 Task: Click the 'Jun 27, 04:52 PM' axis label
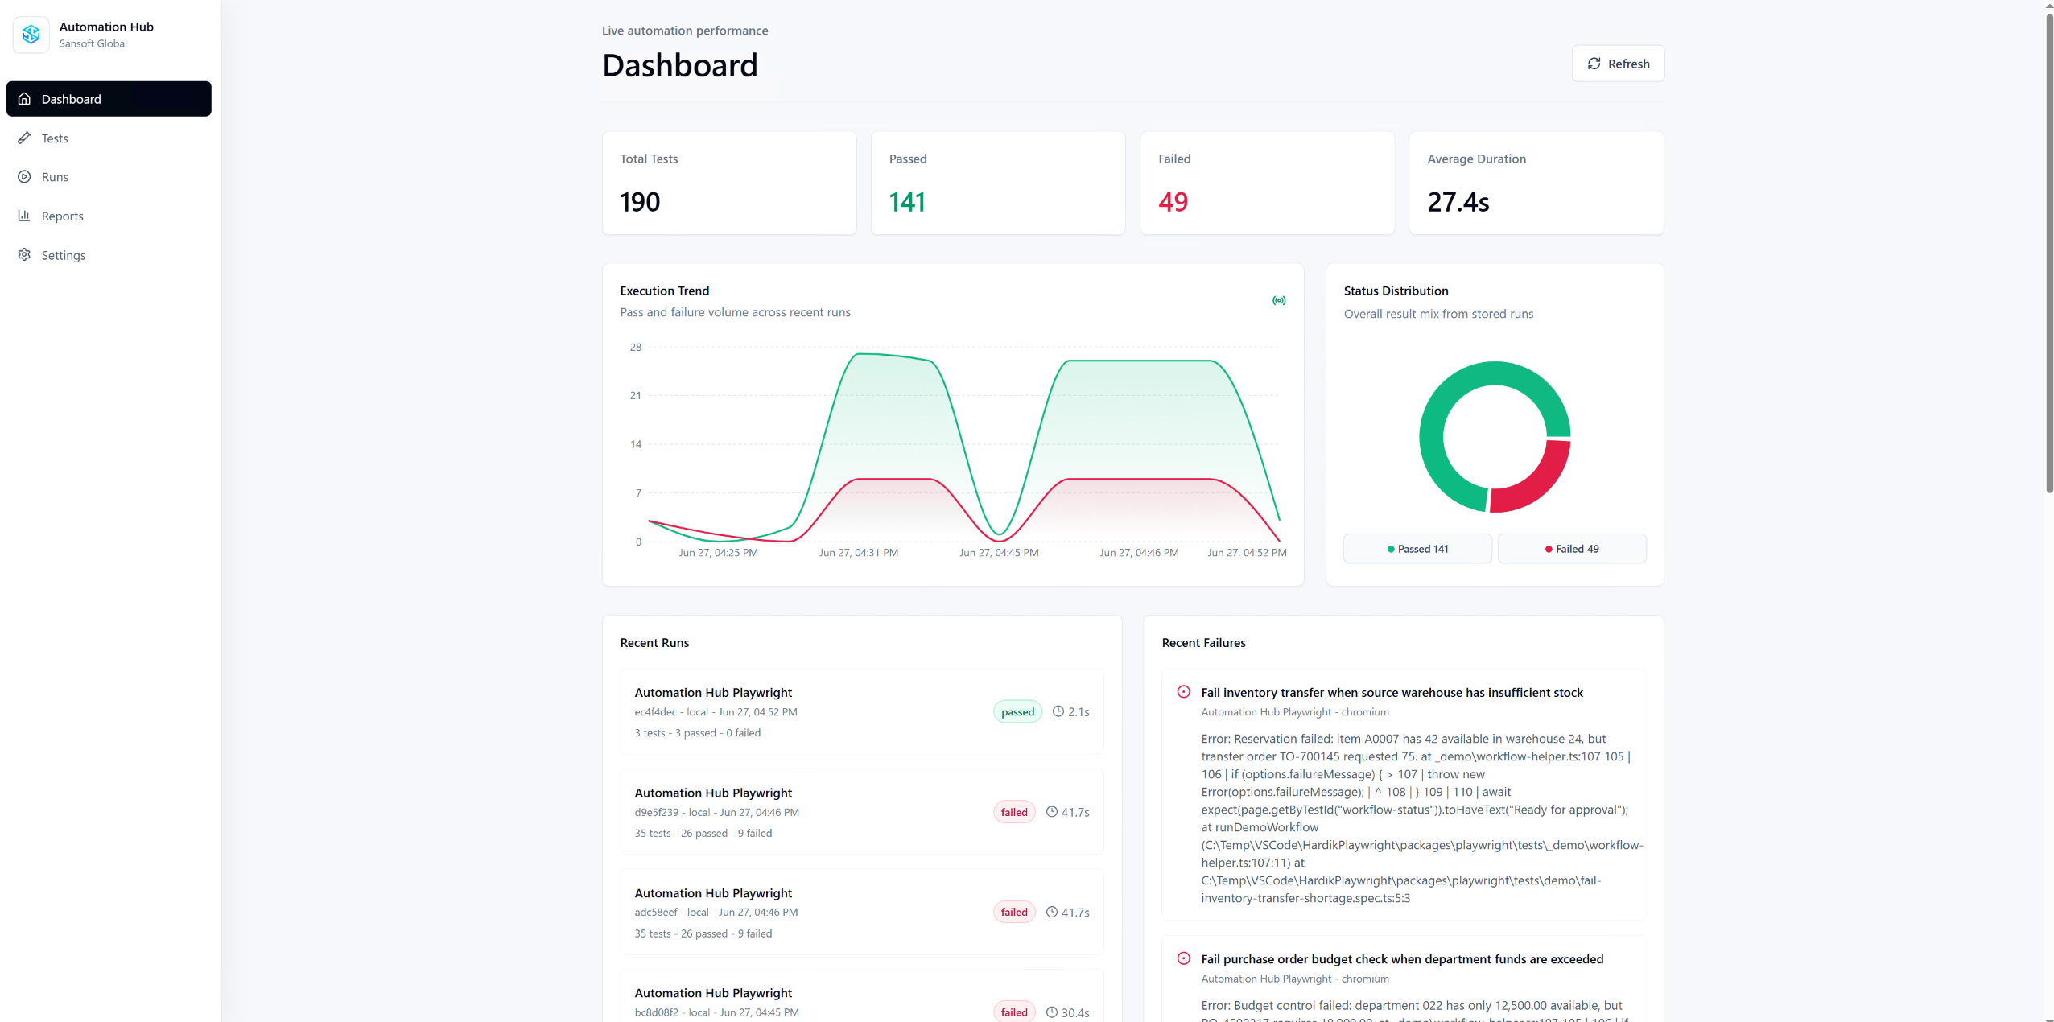pos(1247,553)
